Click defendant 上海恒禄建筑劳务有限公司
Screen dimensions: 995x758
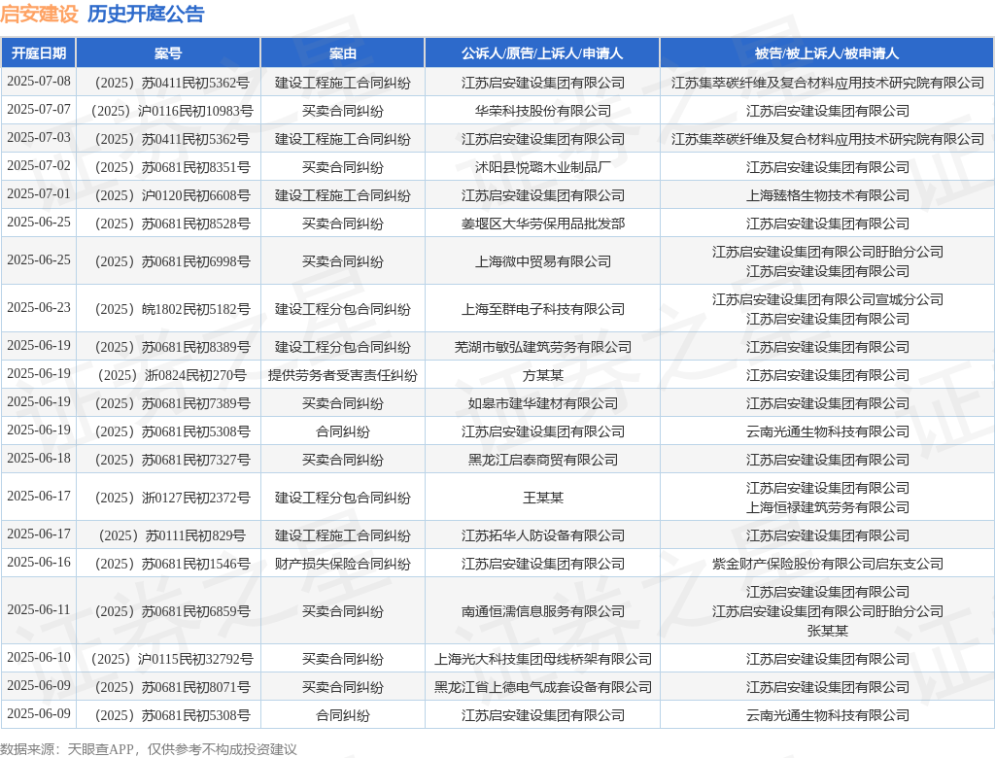coord(828,507)
